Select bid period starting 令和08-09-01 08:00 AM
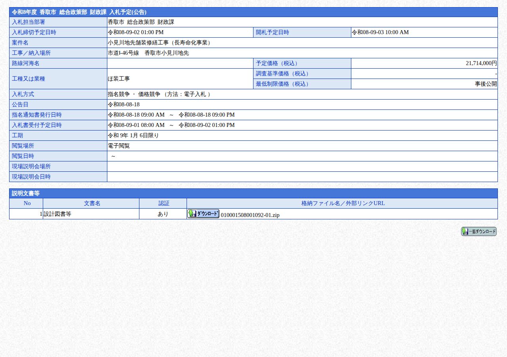Image resolution: width=507 pixels, height=357 pixels. pos(171,125)
